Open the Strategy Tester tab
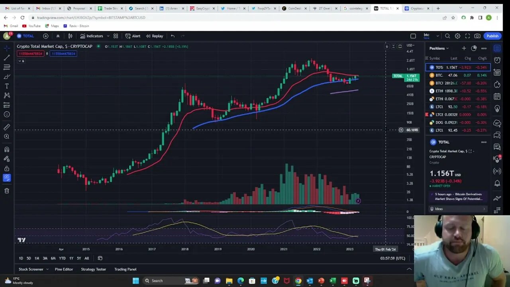Image resolution: width=510 pixels, height=287 pixels. pyautogui.click(x=94, y=269)
